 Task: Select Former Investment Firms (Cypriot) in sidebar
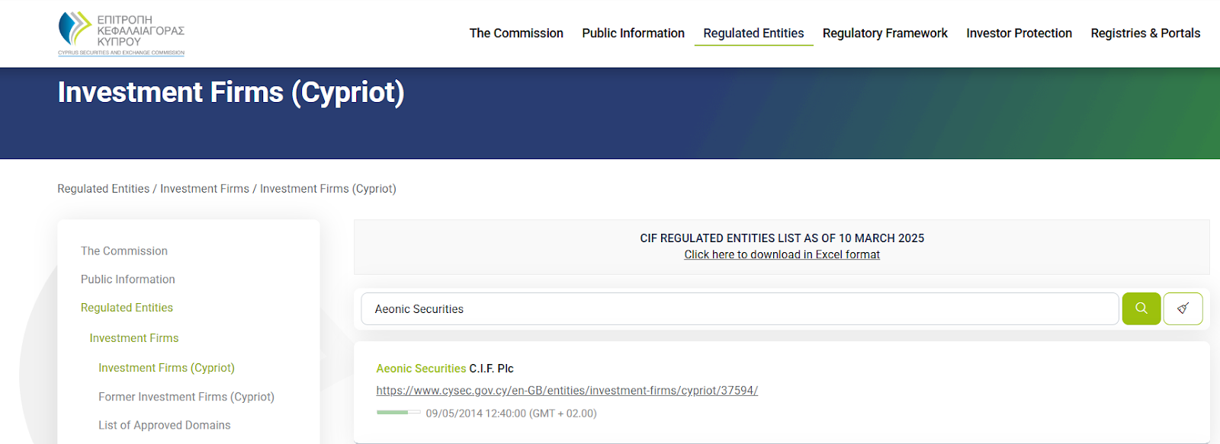click(x=186, y=397)
